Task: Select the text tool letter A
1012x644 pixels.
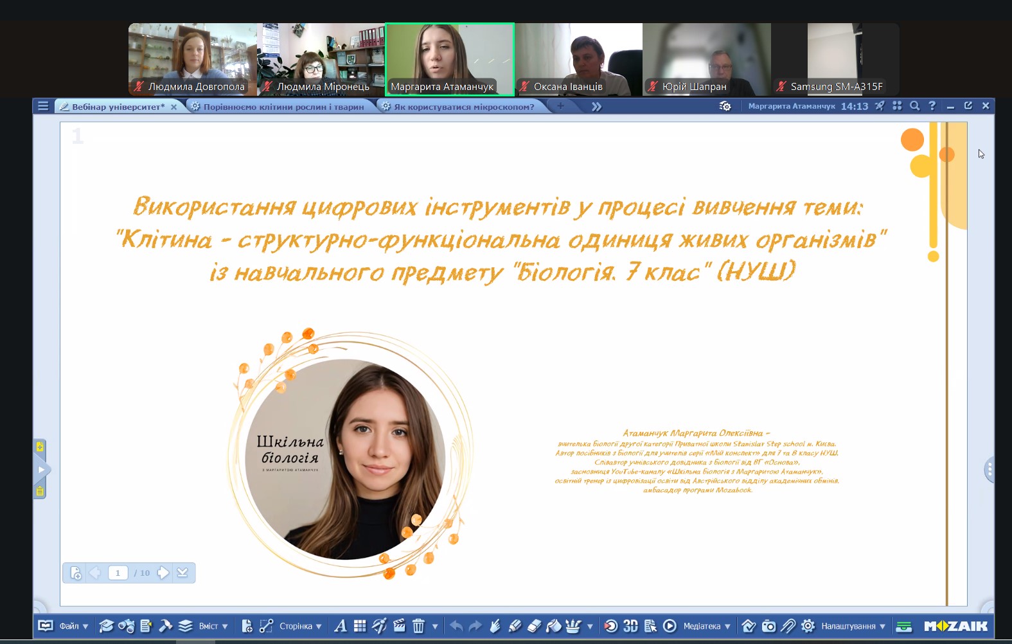Action: point(341,626)
